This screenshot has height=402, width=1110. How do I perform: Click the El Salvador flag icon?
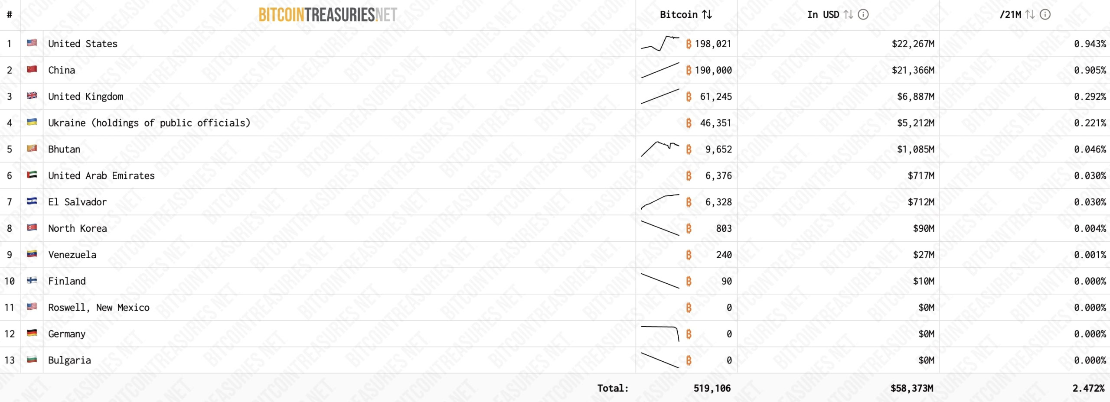coord(32,201)
